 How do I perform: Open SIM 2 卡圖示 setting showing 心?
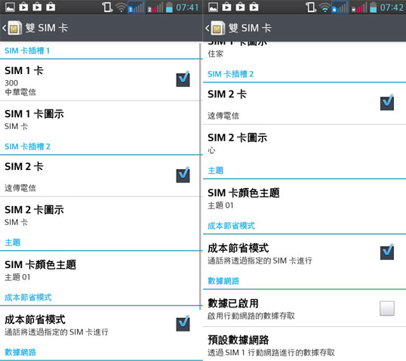tap(305, 143)
